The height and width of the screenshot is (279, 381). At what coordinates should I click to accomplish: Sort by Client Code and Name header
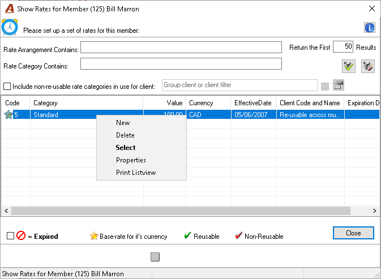pos(310,102)
